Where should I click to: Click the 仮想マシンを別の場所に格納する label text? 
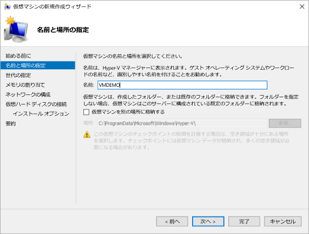click(x=128, y=112)
